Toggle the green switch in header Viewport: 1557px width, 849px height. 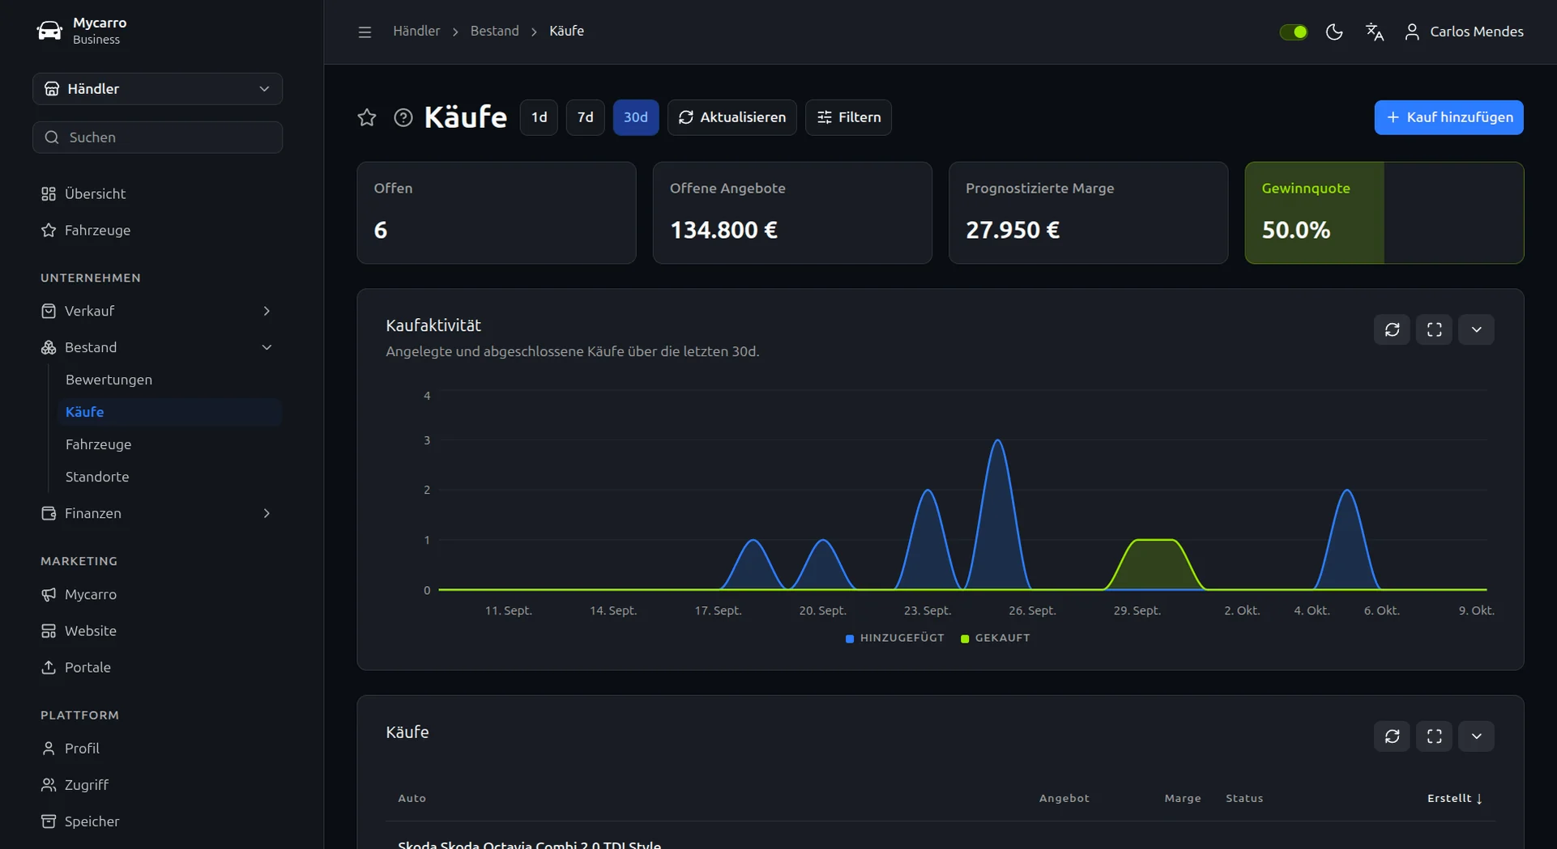1294,32
